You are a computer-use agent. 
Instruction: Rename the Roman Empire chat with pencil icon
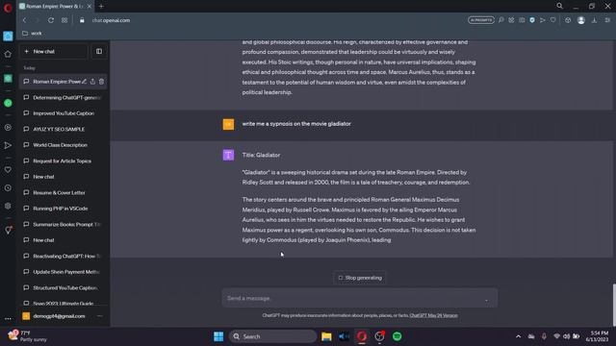click(84, 82)
